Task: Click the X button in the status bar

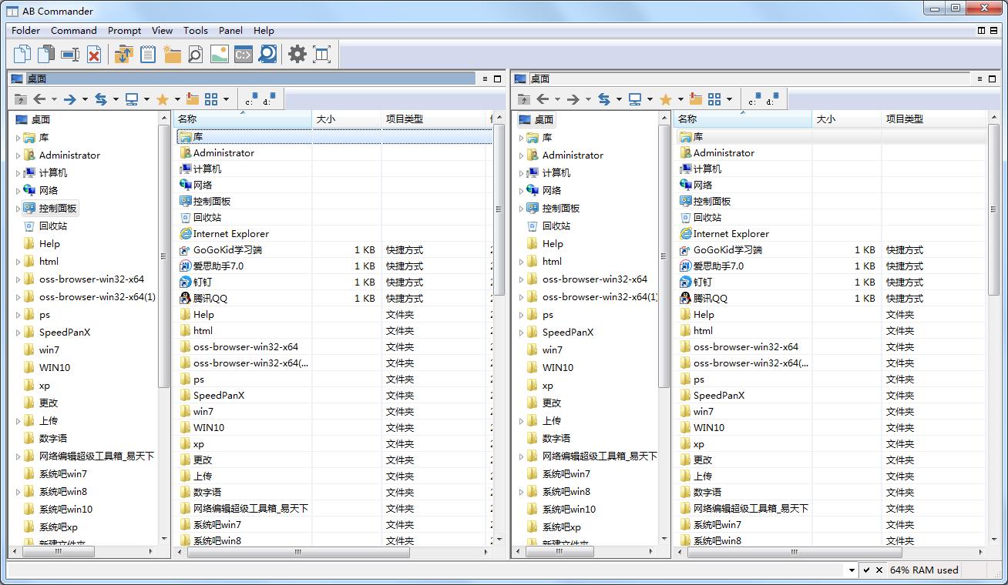Action: [x=879, y=570]
